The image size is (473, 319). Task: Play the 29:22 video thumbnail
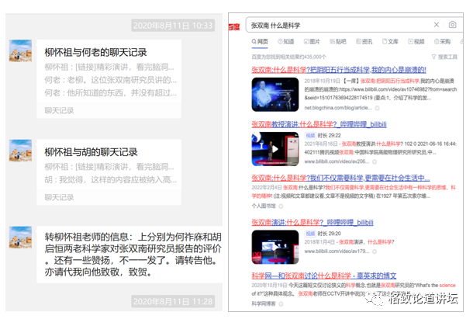coord(275,149)
